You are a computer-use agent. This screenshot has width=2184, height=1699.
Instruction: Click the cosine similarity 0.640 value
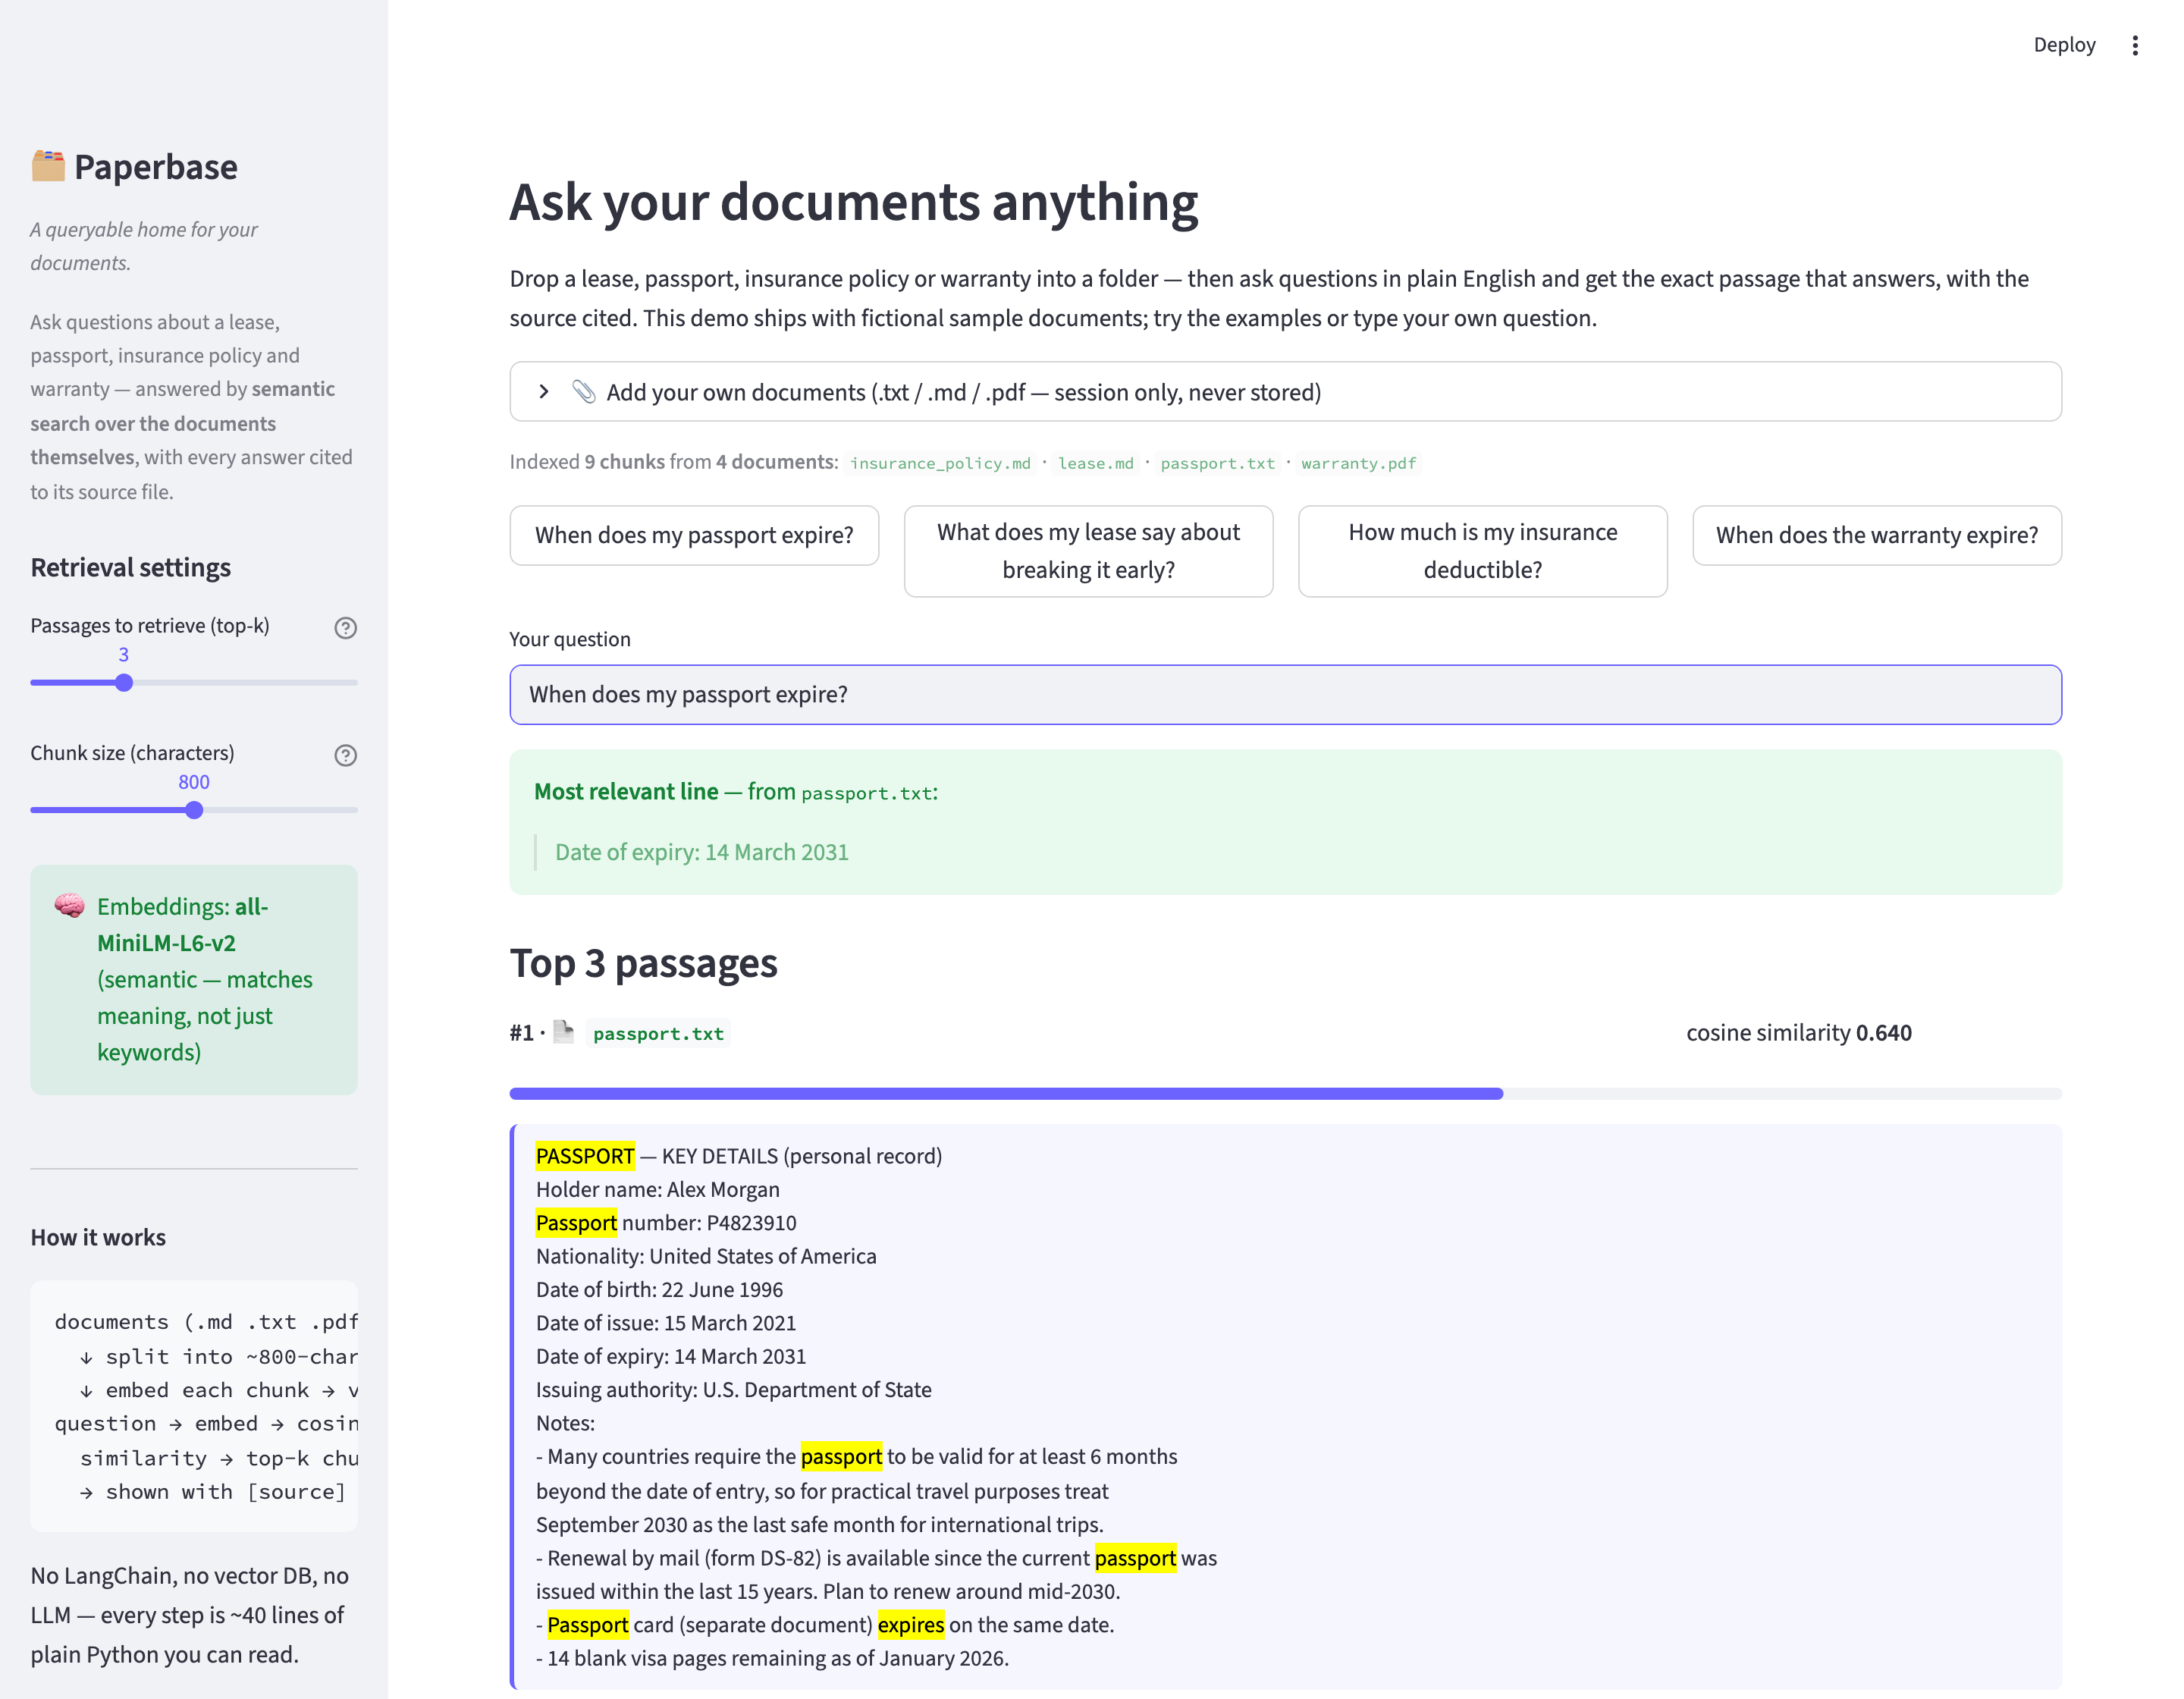click(x=1884, y=1033)
